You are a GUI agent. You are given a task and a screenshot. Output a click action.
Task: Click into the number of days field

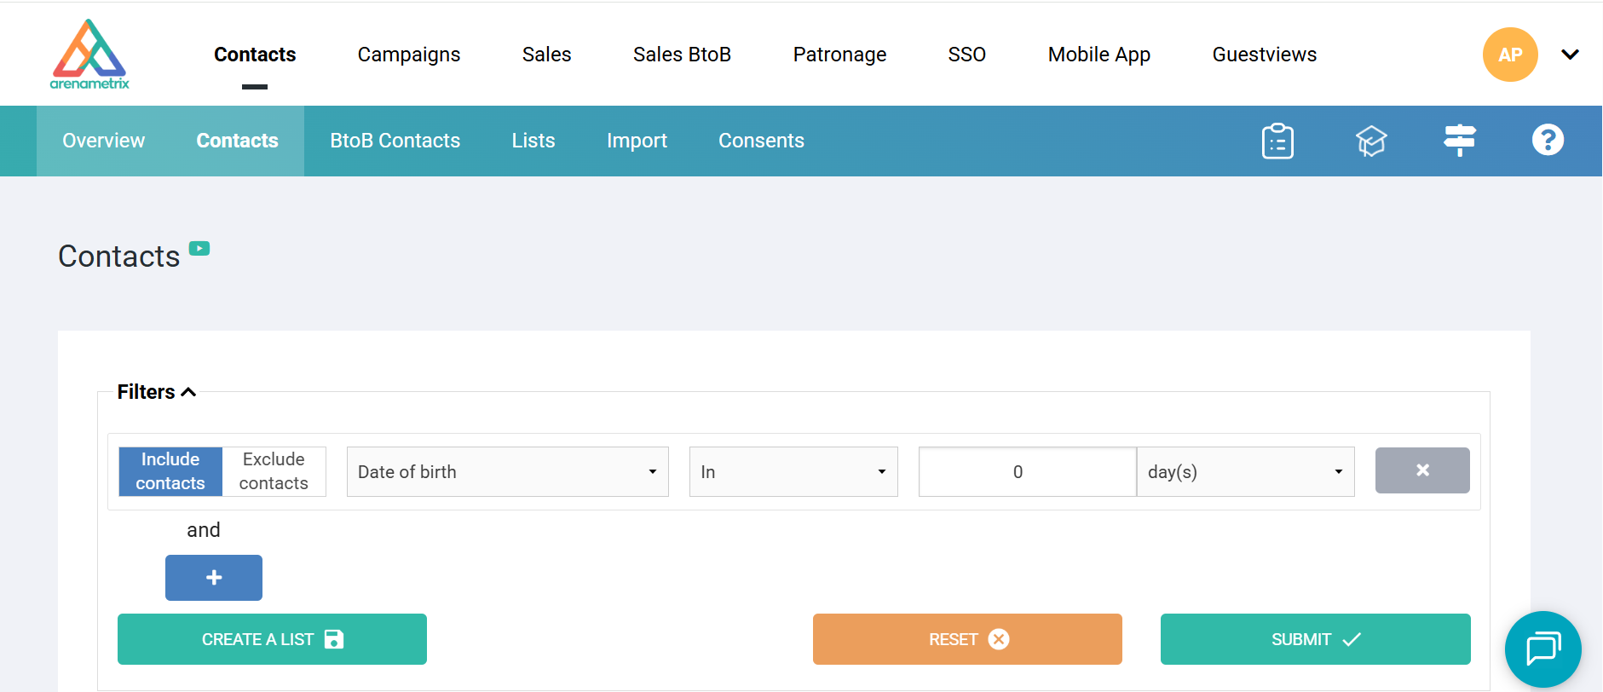1027,472
